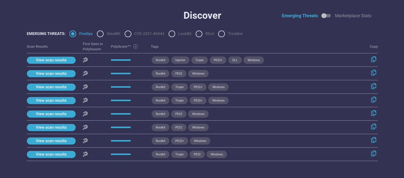
Task: Click the PolyScore column header text
Action: [x=121, y=47]
